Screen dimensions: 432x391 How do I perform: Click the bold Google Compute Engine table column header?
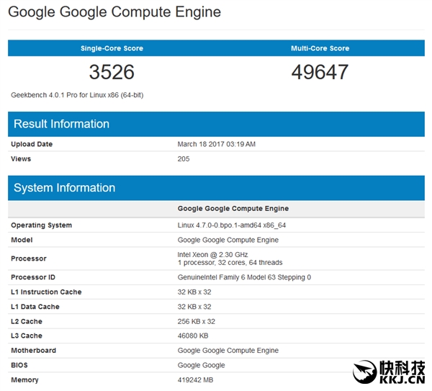tap(233, 209)
